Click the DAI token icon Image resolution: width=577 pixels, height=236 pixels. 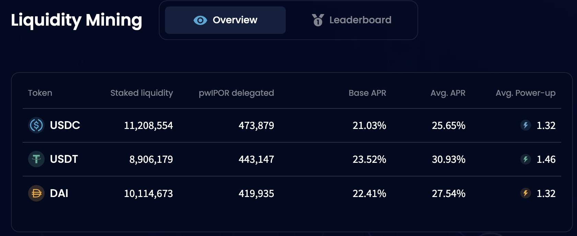click(36, 193)
